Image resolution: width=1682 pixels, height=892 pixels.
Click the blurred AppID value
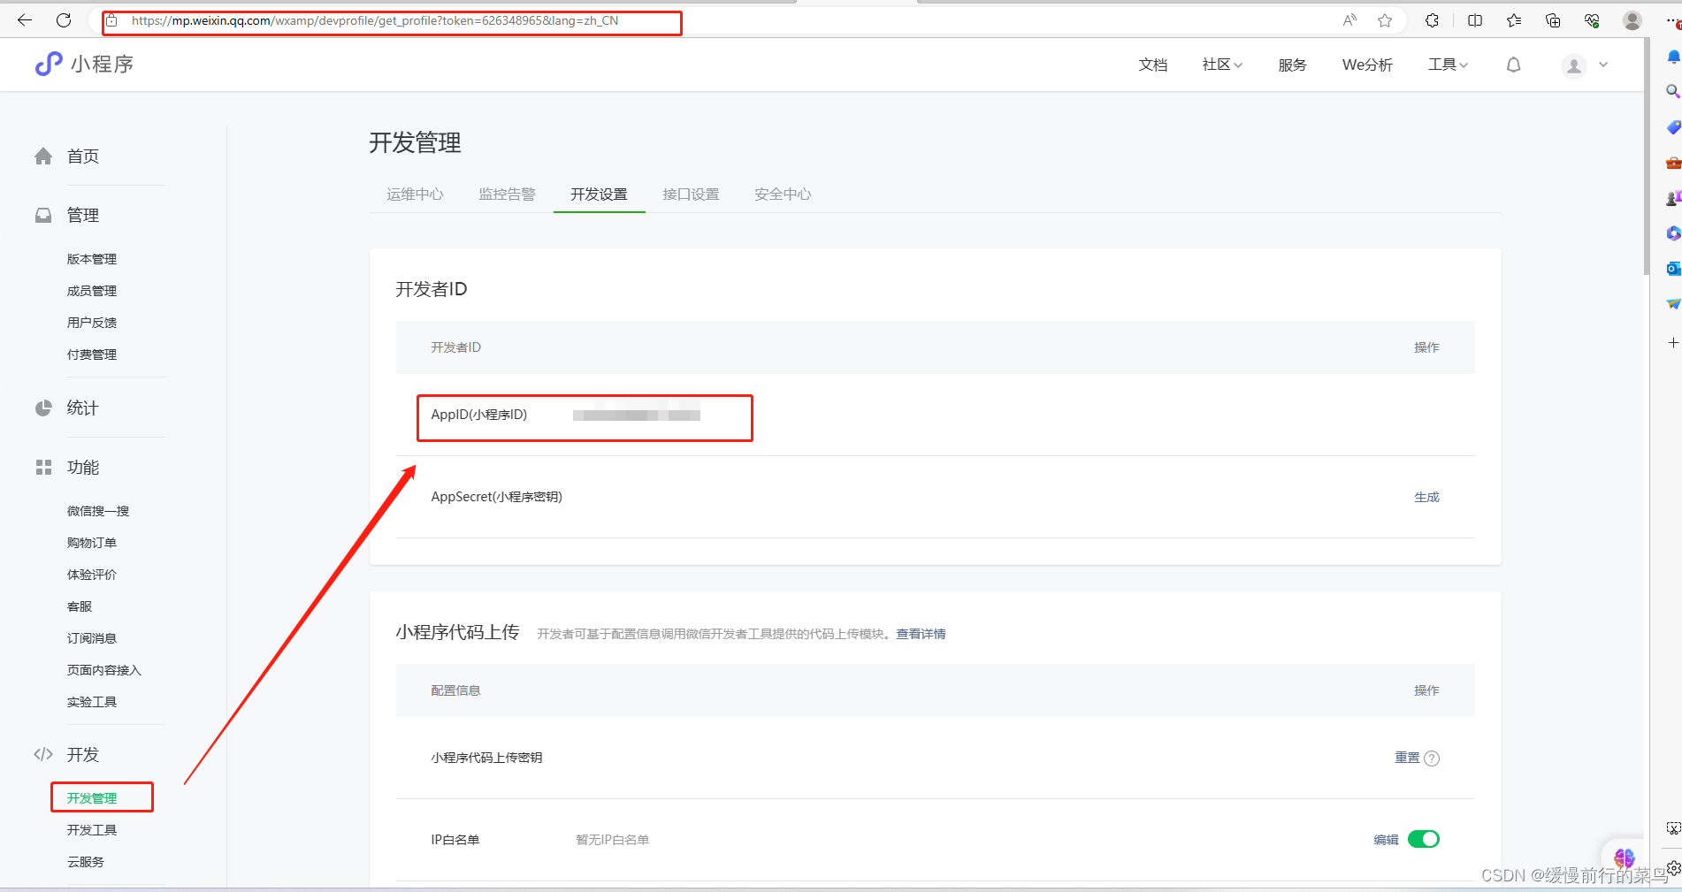point(637,415)
